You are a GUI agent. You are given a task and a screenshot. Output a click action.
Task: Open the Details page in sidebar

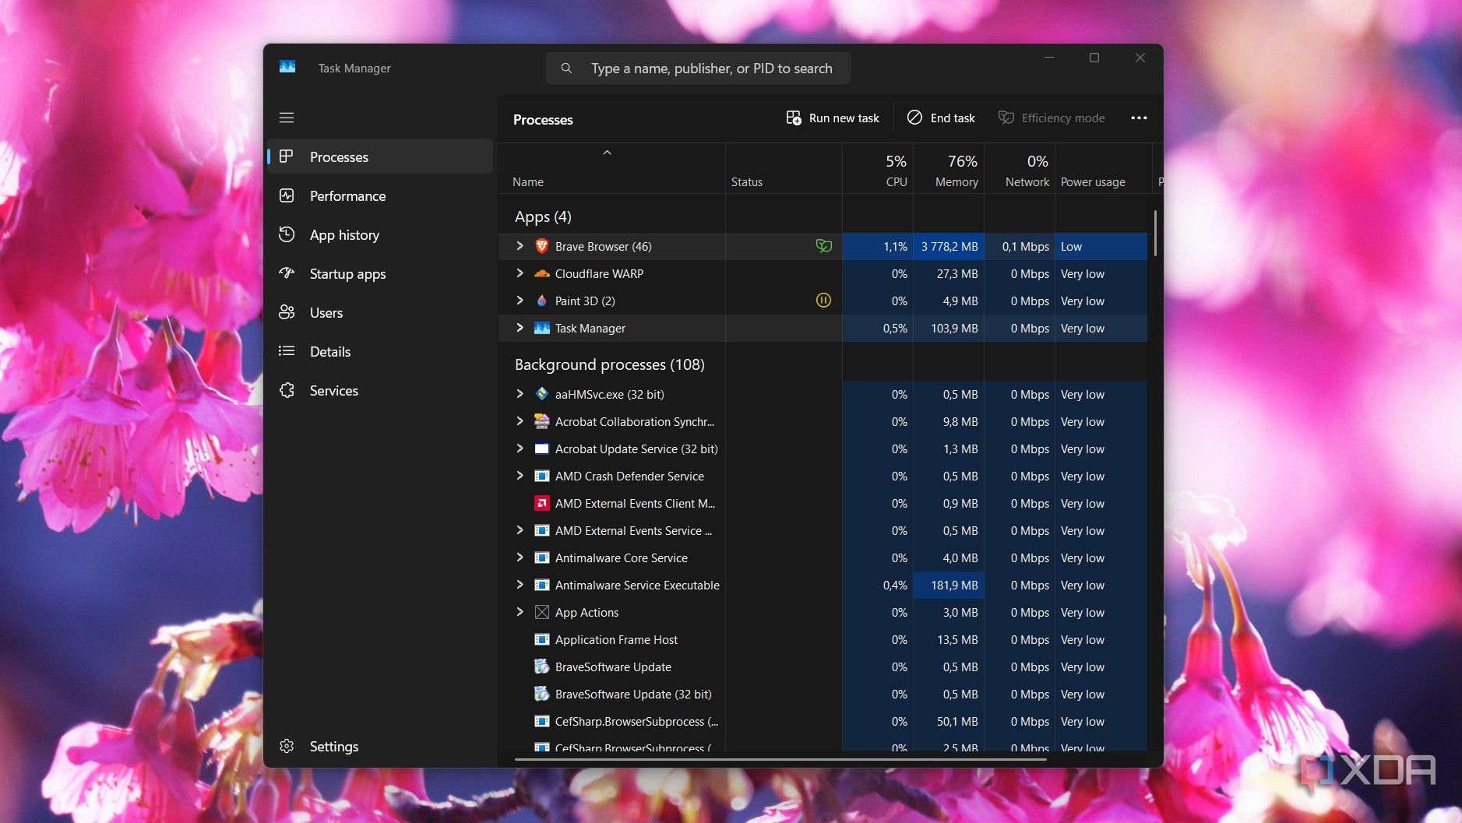point(380,351)
